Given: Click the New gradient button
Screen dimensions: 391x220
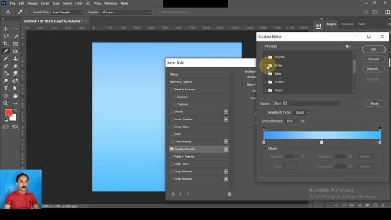Looking at the screenshot, I should (375, 103).
